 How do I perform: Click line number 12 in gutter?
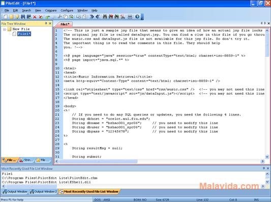[x=57, y=77]
